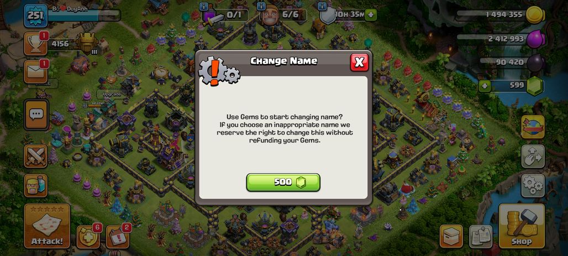Open the mail inbox icon
The width and height of the screenshot is (568, 256).
(x=36, y=72)
